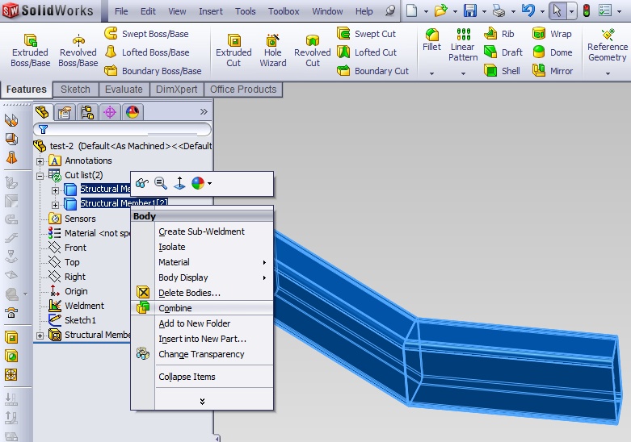The image size is (631, 442).
Task: Click the Extruded Boss/Base tool
Action: pyautogui.click(x=30, y=50)
